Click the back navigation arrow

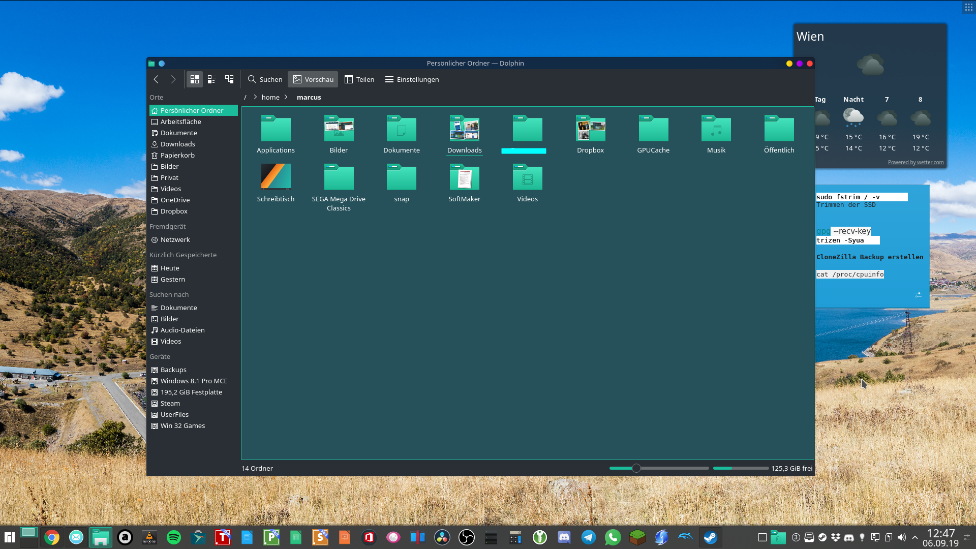pos(156,79)
